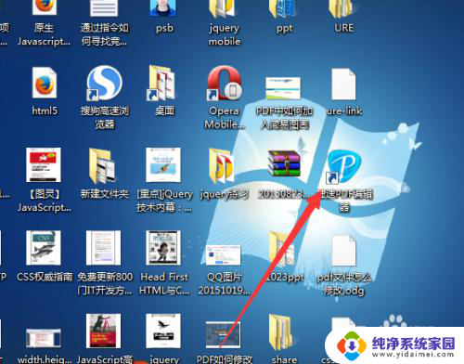Open the PDF如何修改 image file

[x=223, y=335]
